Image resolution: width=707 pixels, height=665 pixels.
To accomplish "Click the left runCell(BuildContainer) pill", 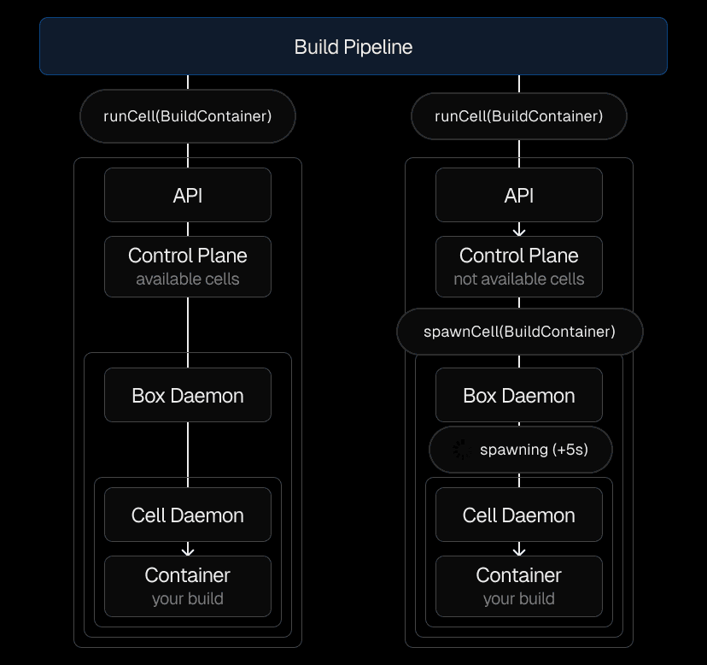I will tap(188, 116).
